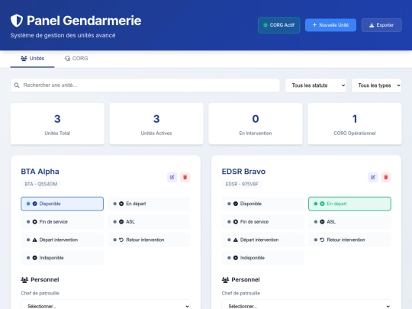The width and height of the screenshot is (412, 309).
Task: Set BTA Alpha to Départ intervention
Action: point(63,240)
